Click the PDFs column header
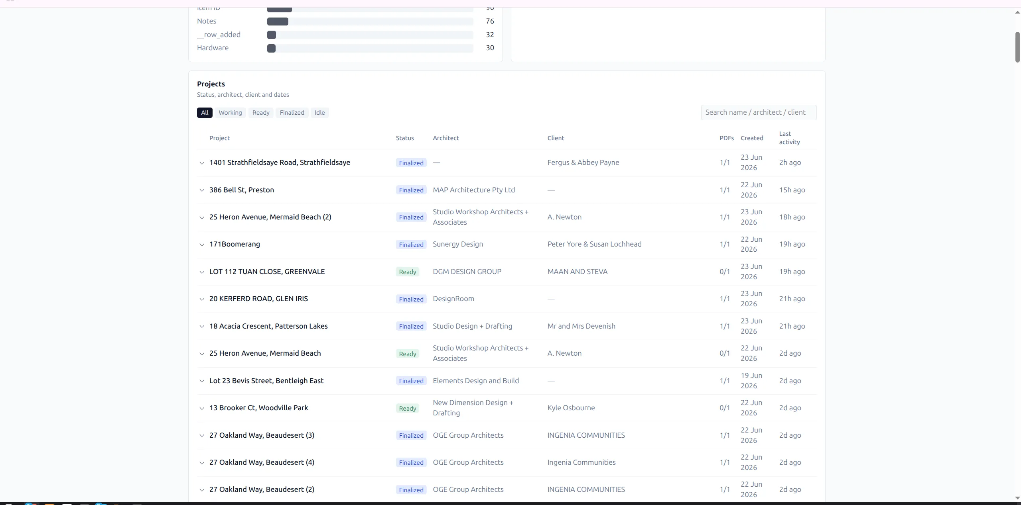The height and width of the screenshot is (505, 1021). tap(727, 138)
